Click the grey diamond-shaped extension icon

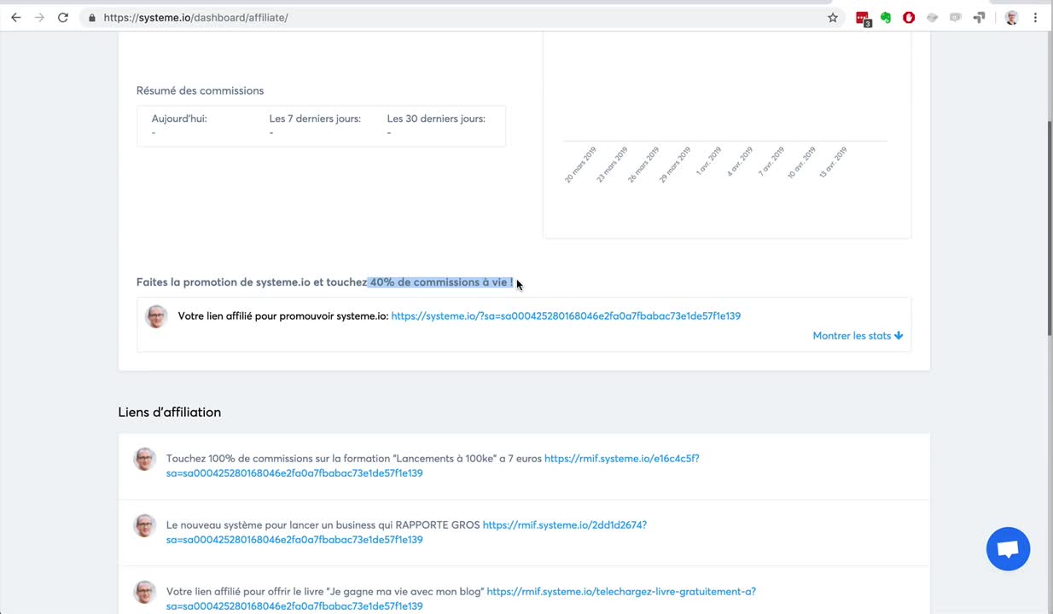click(x=933, y=17)
